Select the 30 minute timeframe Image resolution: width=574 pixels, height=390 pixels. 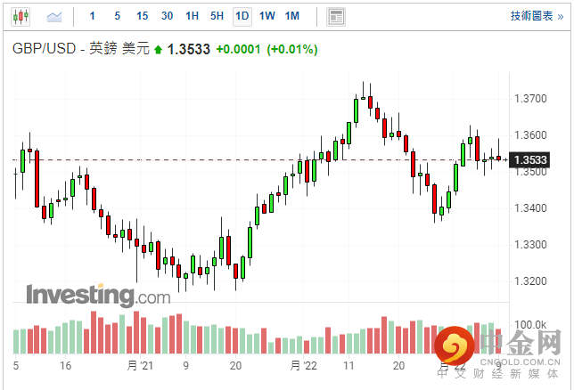(167, 16)
